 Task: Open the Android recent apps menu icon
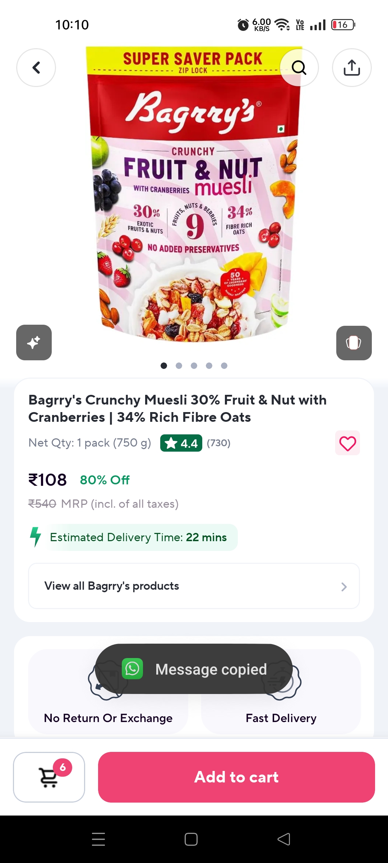(98, 839)
